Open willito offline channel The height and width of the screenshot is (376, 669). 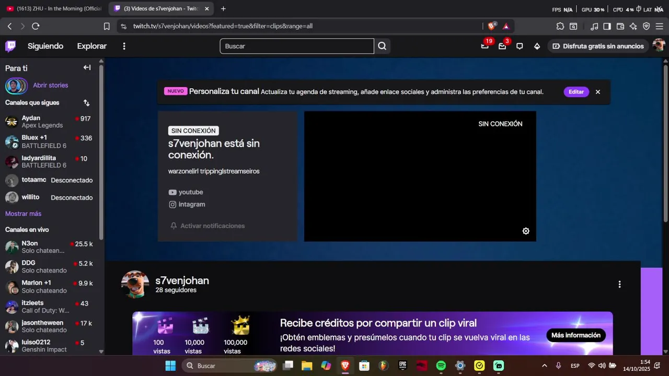(x=50, y=197)
